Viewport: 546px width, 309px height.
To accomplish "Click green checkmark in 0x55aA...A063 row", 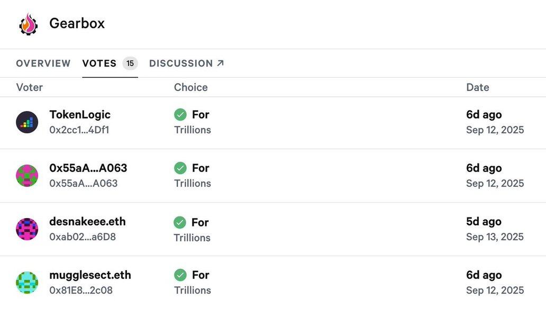I will click(180, 168).
